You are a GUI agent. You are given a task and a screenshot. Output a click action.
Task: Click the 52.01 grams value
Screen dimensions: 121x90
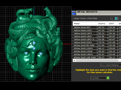pyautogui.click(x=101, y=54)
